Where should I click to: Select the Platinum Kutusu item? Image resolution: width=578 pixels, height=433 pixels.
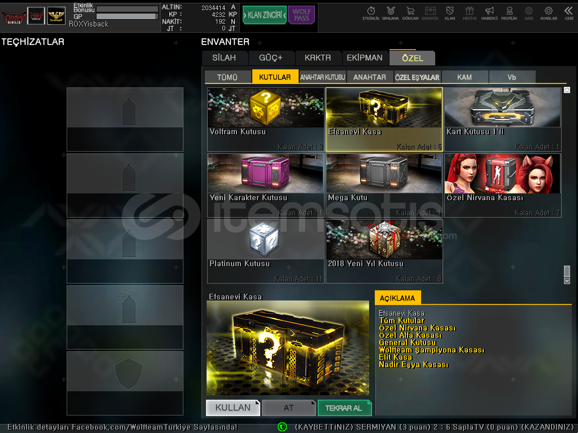(x=265, y=251)
